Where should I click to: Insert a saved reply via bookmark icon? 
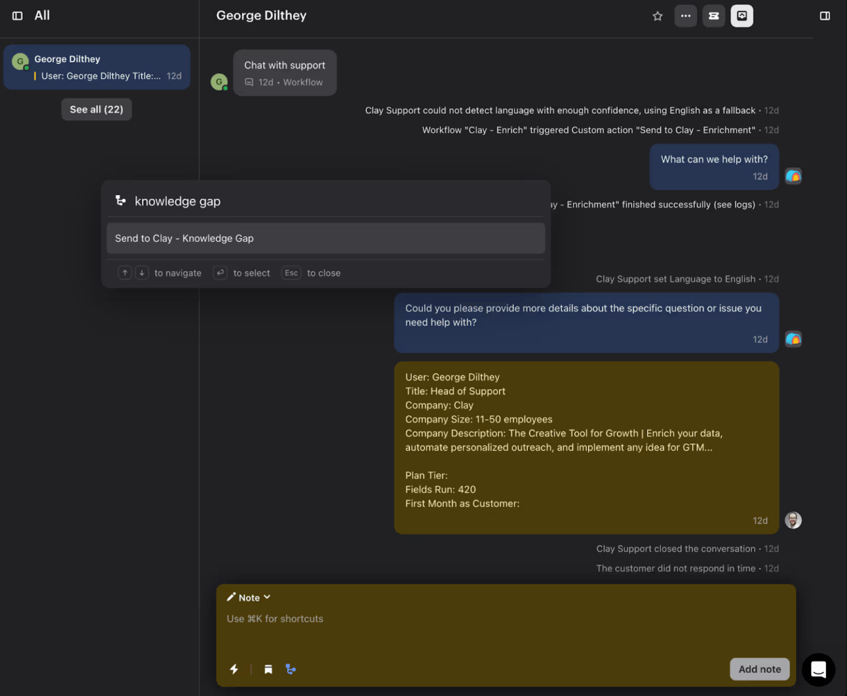tap(268, 669)
